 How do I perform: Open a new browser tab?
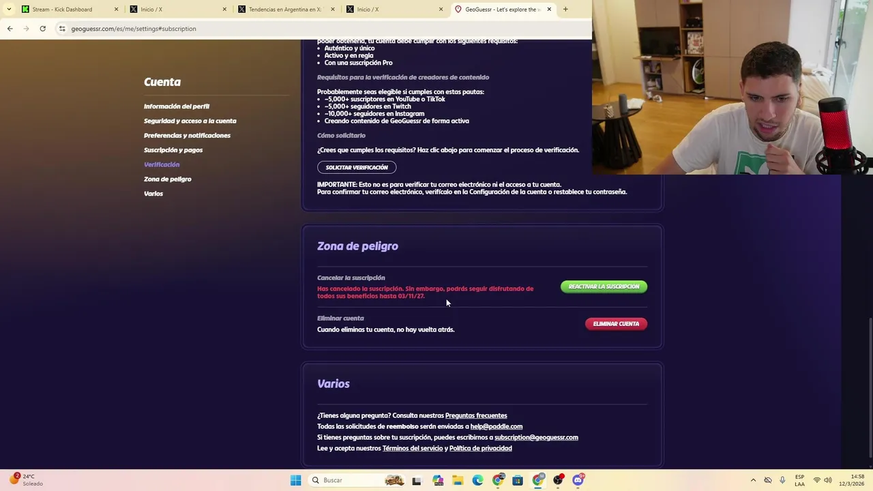pyautogui.click(x=565, y=10)
